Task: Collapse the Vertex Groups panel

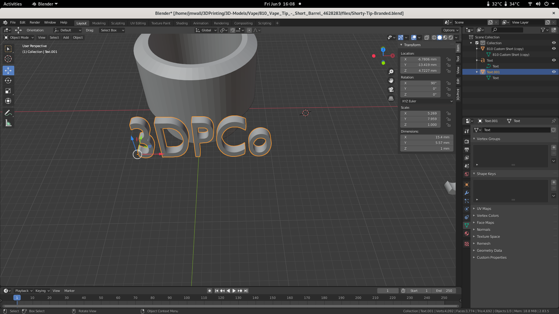Action: coord(488,139)
